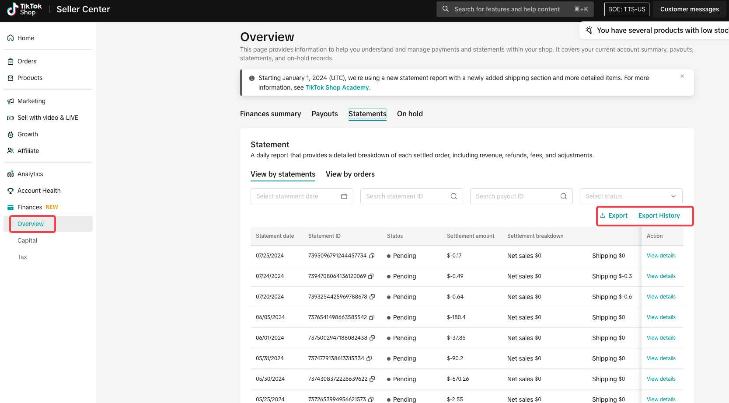The height and width of the screenshot is (403, 729).
Task: Copy statement ID 7394708064136120069
Action: pyautogui.click(x=371, y=276)
